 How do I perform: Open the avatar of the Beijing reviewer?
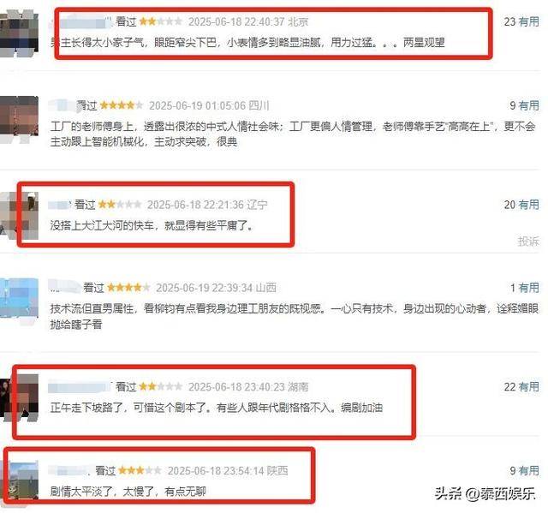tap(19, 33)
